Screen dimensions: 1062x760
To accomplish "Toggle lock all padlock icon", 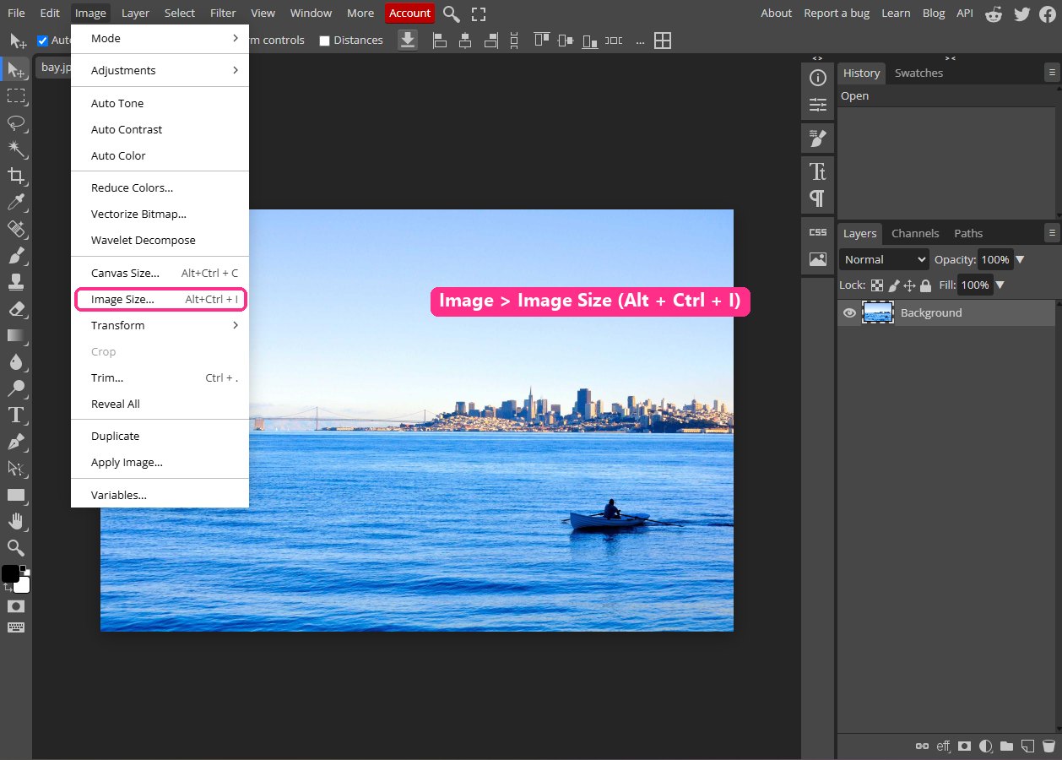I will point(925,286).
